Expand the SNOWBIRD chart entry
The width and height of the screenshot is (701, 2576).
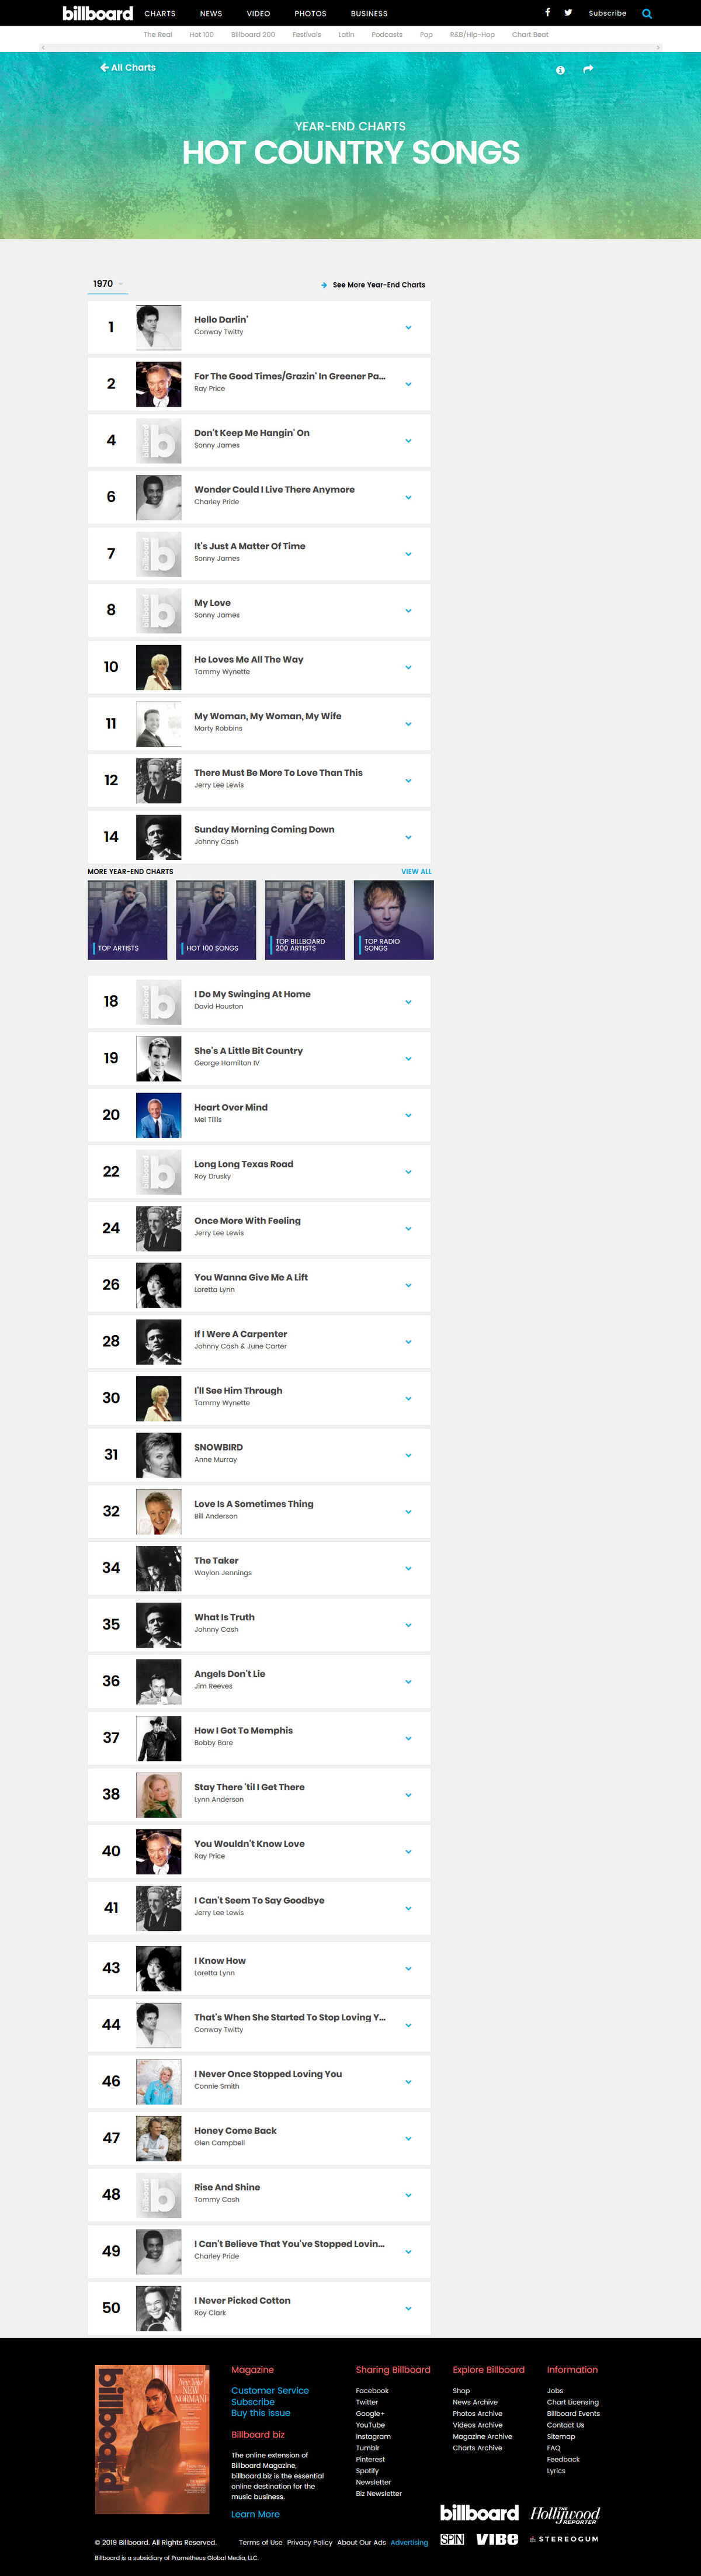(x=408, y=1455)
